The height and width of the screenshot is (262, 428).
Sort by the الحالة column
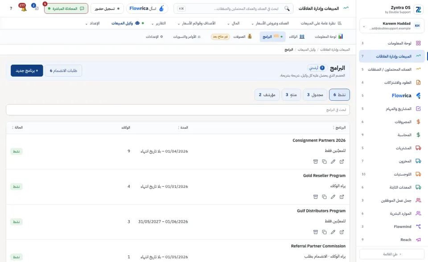tap(17, 127)
